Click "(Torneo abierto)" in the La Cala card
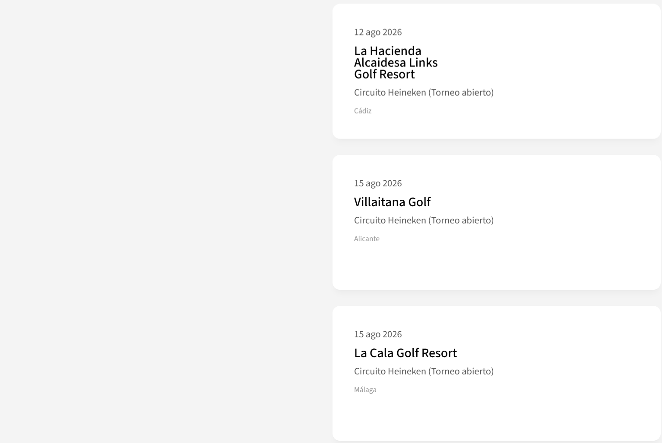Viewport: 662px width, 443px height. [461, 371]
